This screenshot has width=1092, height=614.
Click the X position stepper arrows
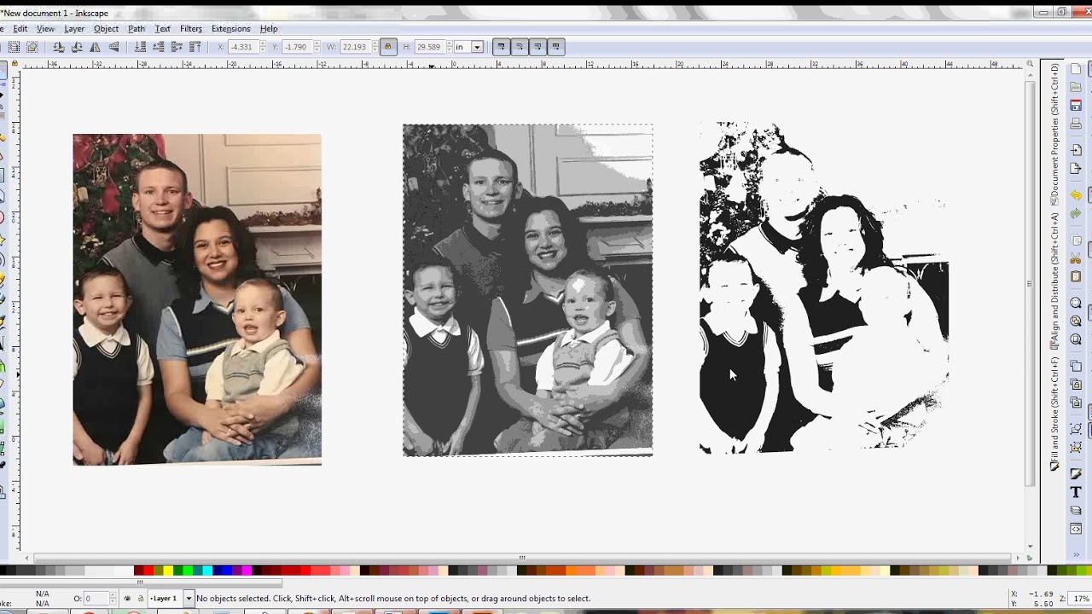pos(264,47)
